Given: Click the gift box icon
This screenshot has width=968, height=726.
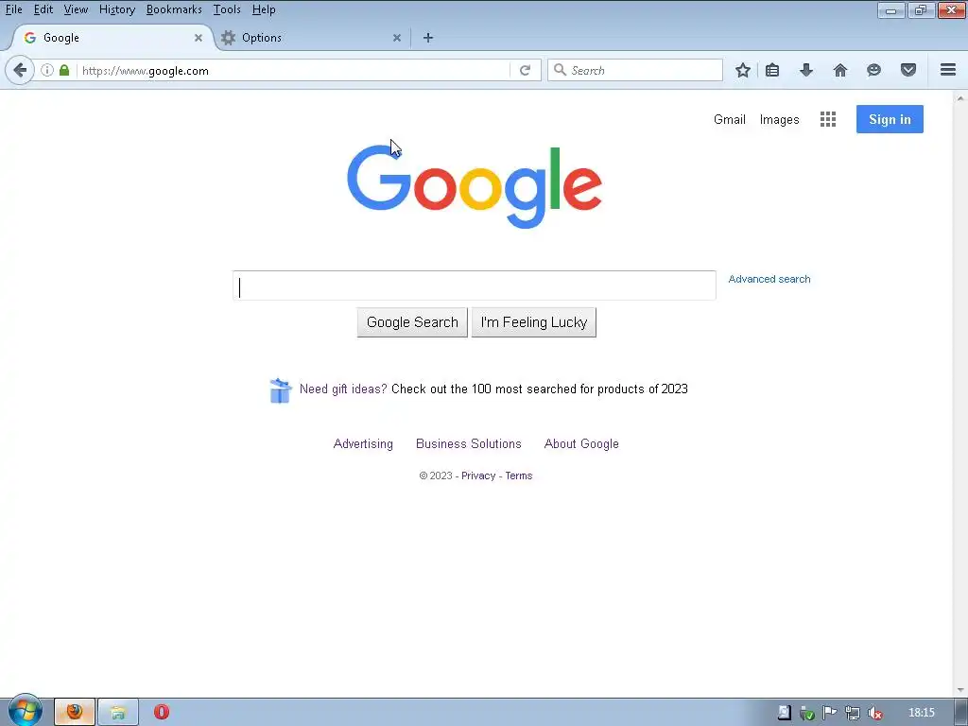Looking at the screenshot, I should point(280,390).
